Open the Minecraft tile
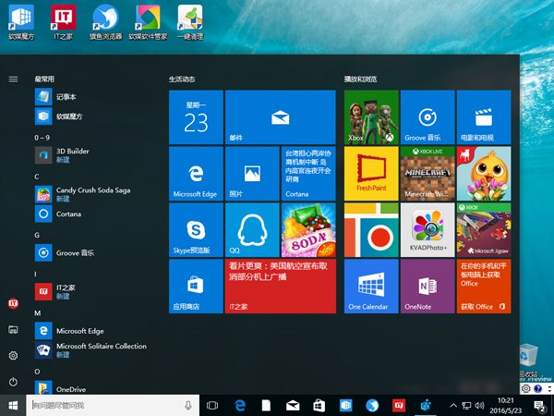Image resolution: width=554 pixels, height=416 pixels. [428, 174]
